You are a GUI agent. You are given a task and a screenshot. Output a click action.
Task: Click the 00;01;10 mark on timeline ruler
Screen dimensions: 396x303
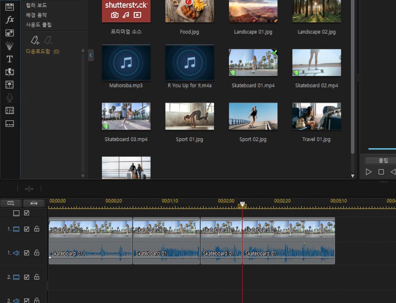[x=170, y=201]
